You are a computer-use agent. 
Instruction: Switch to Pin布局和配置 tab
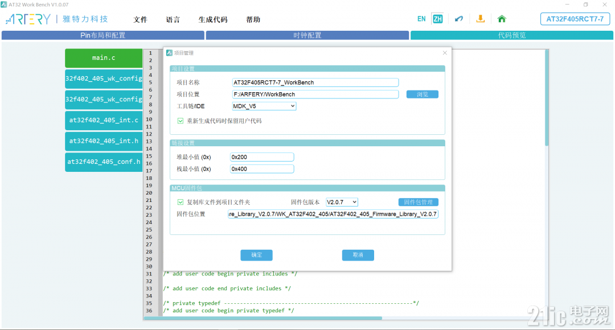(102, 35)
